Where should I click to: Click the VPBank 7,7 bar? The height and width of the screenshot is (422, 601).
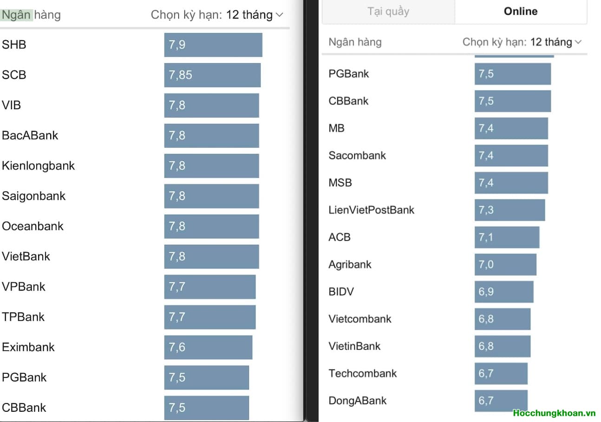(x=209, y=287)
